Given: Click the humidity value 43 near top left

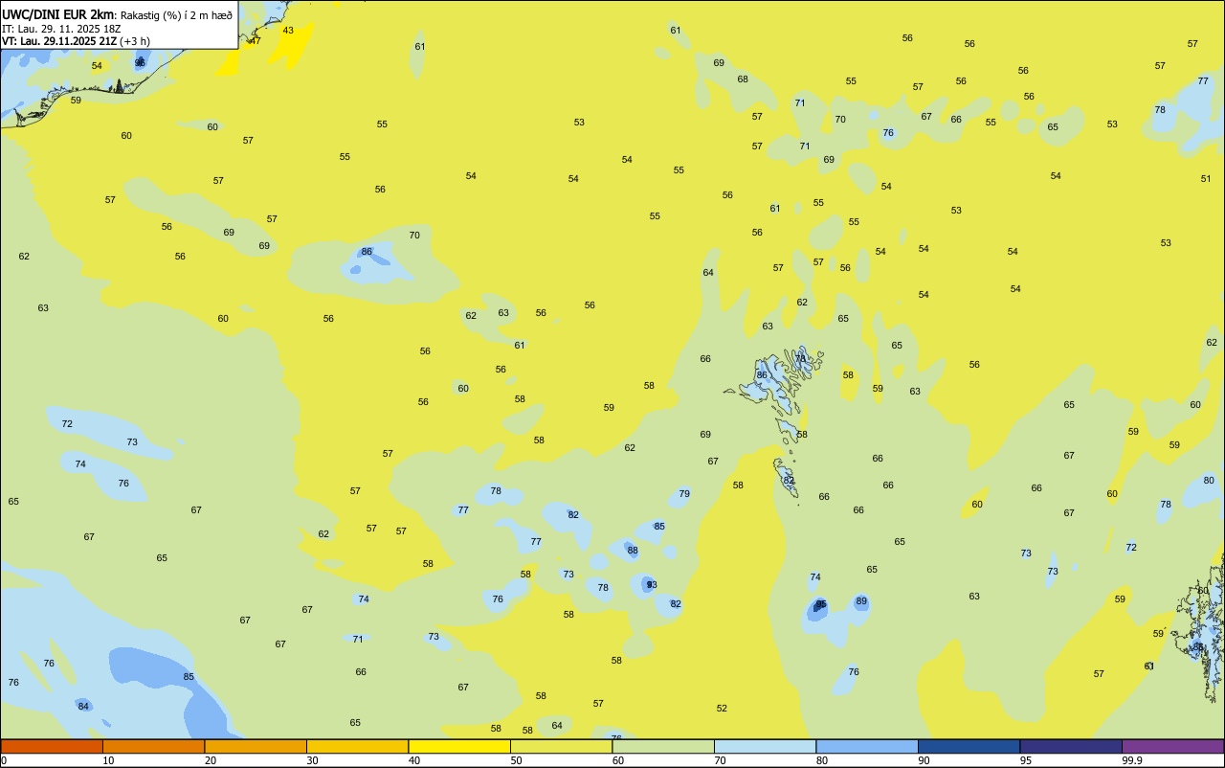Looking at the screenshot, I should (288, 31).
